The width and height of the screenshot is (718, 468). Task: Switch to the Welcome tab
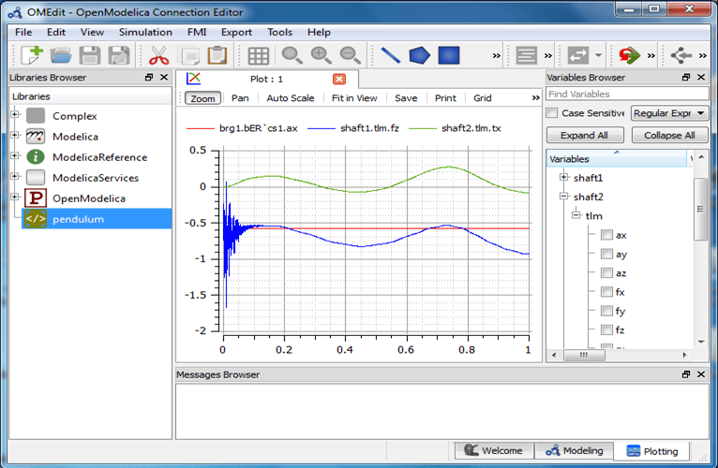494,450
